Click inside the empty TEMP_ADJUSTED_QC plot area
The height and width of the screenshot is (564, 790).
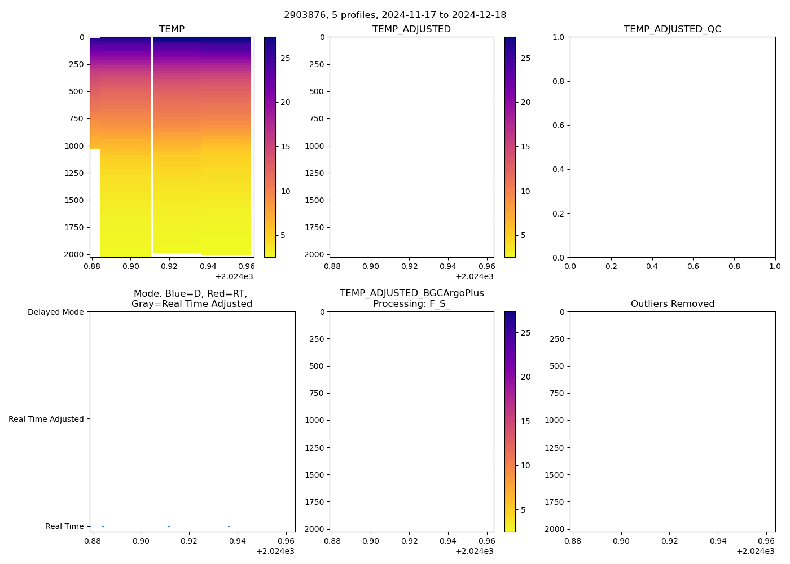672,147
